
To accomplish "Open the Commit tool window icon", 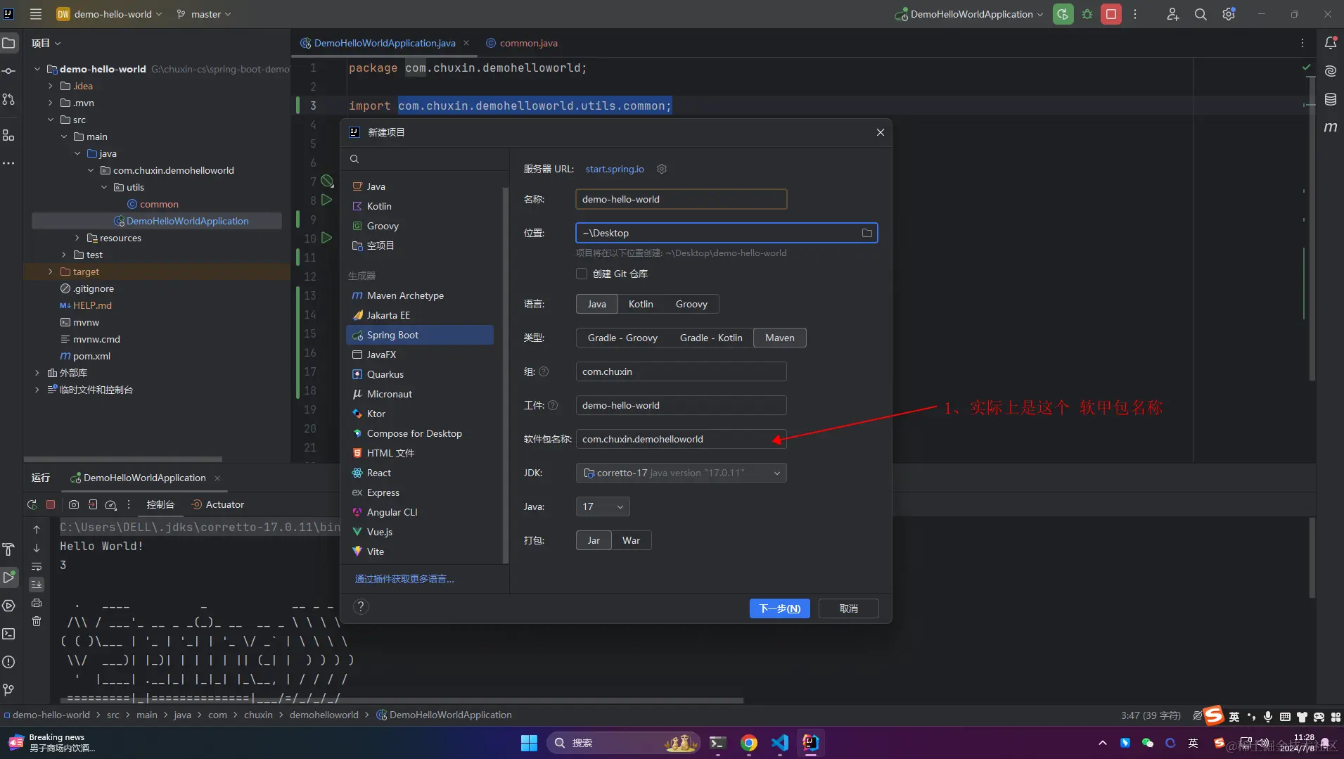I will click(x=8, y=71).
